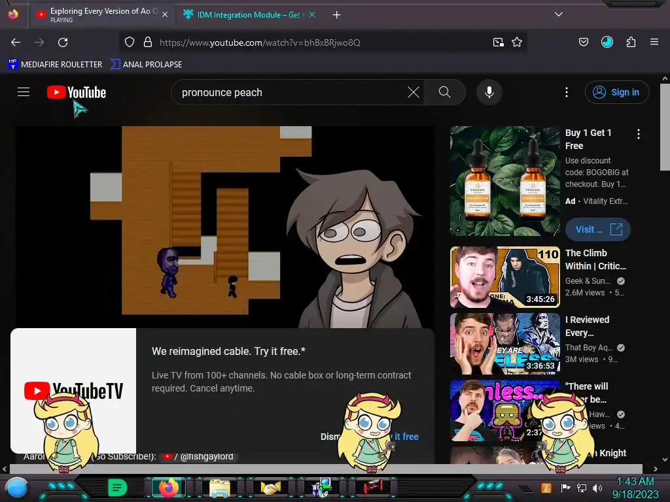Open the extensions puzzle icon
670x502 pixels.
click(x=631, y=42)
